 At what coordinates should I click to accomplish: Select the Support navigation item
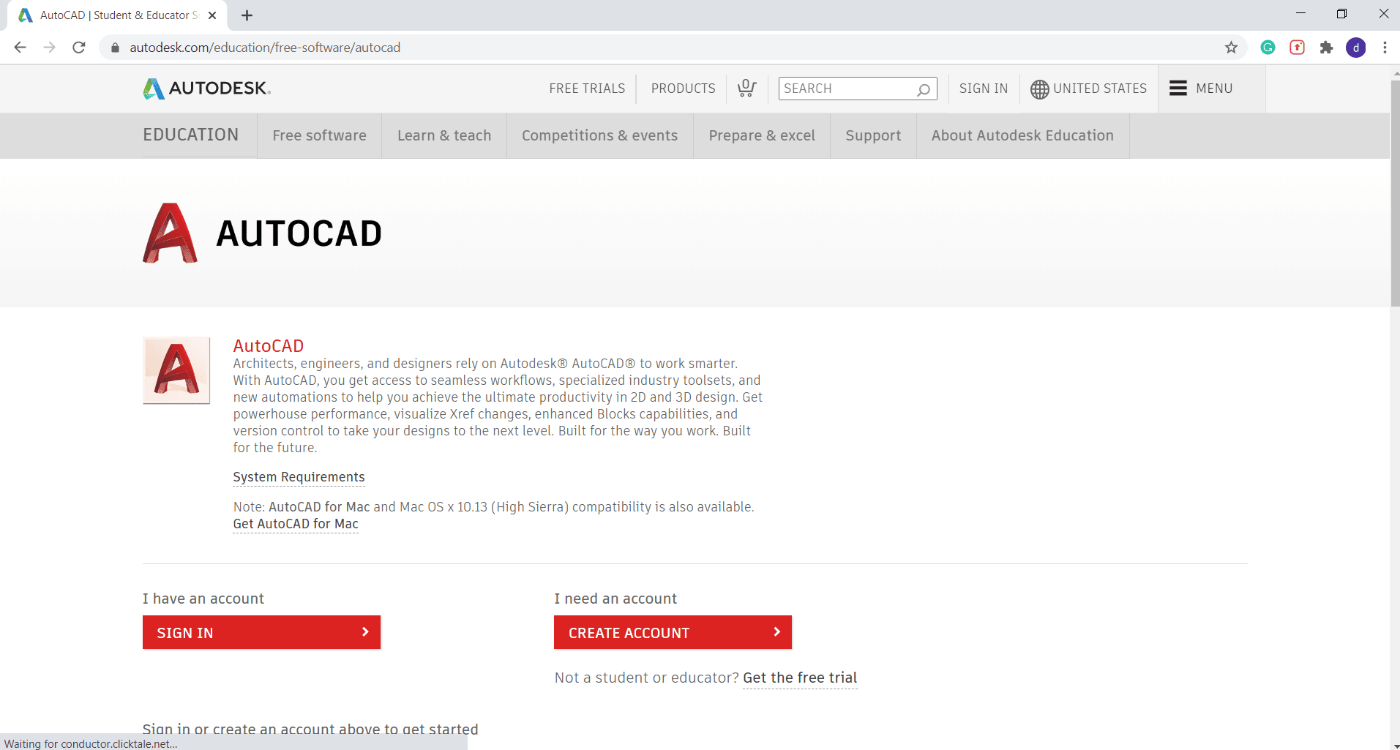[x=873, y=135]
